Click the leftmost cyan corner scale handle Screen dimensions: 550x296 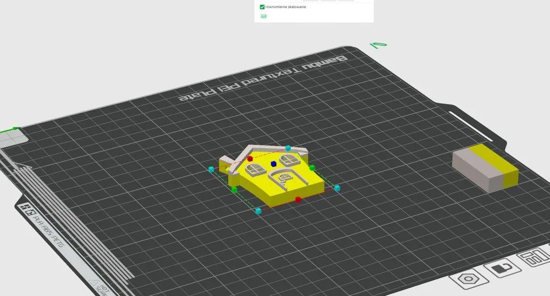pos(211,170)
